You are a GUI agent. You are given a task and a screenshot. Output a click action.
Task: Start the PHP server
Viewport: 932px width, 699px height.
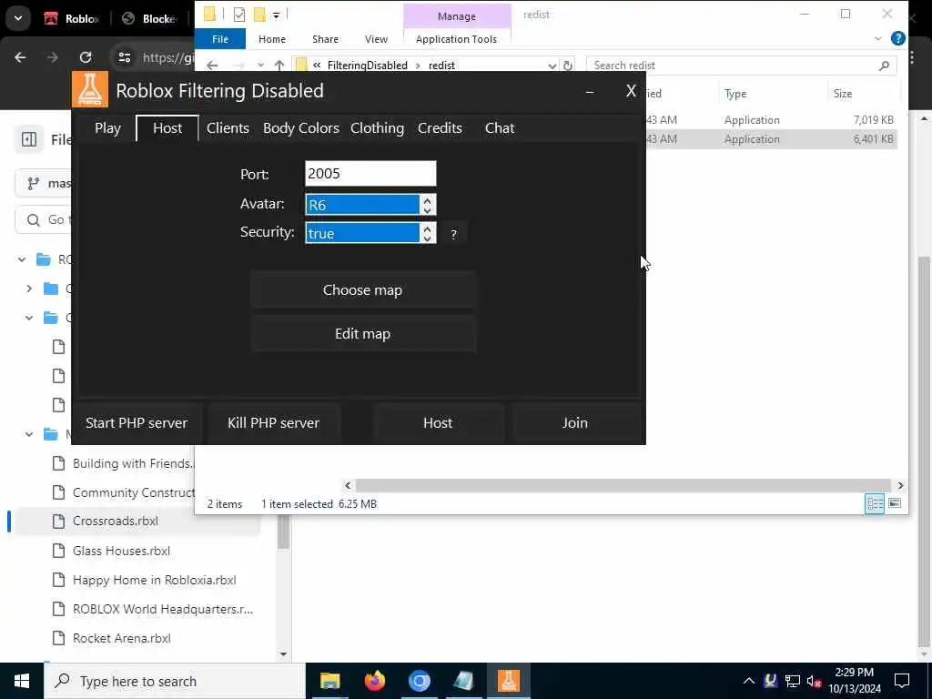pos(137,423)
